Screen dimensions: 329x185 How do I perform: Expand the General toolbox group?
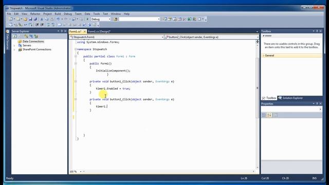[x=264, y=55]
